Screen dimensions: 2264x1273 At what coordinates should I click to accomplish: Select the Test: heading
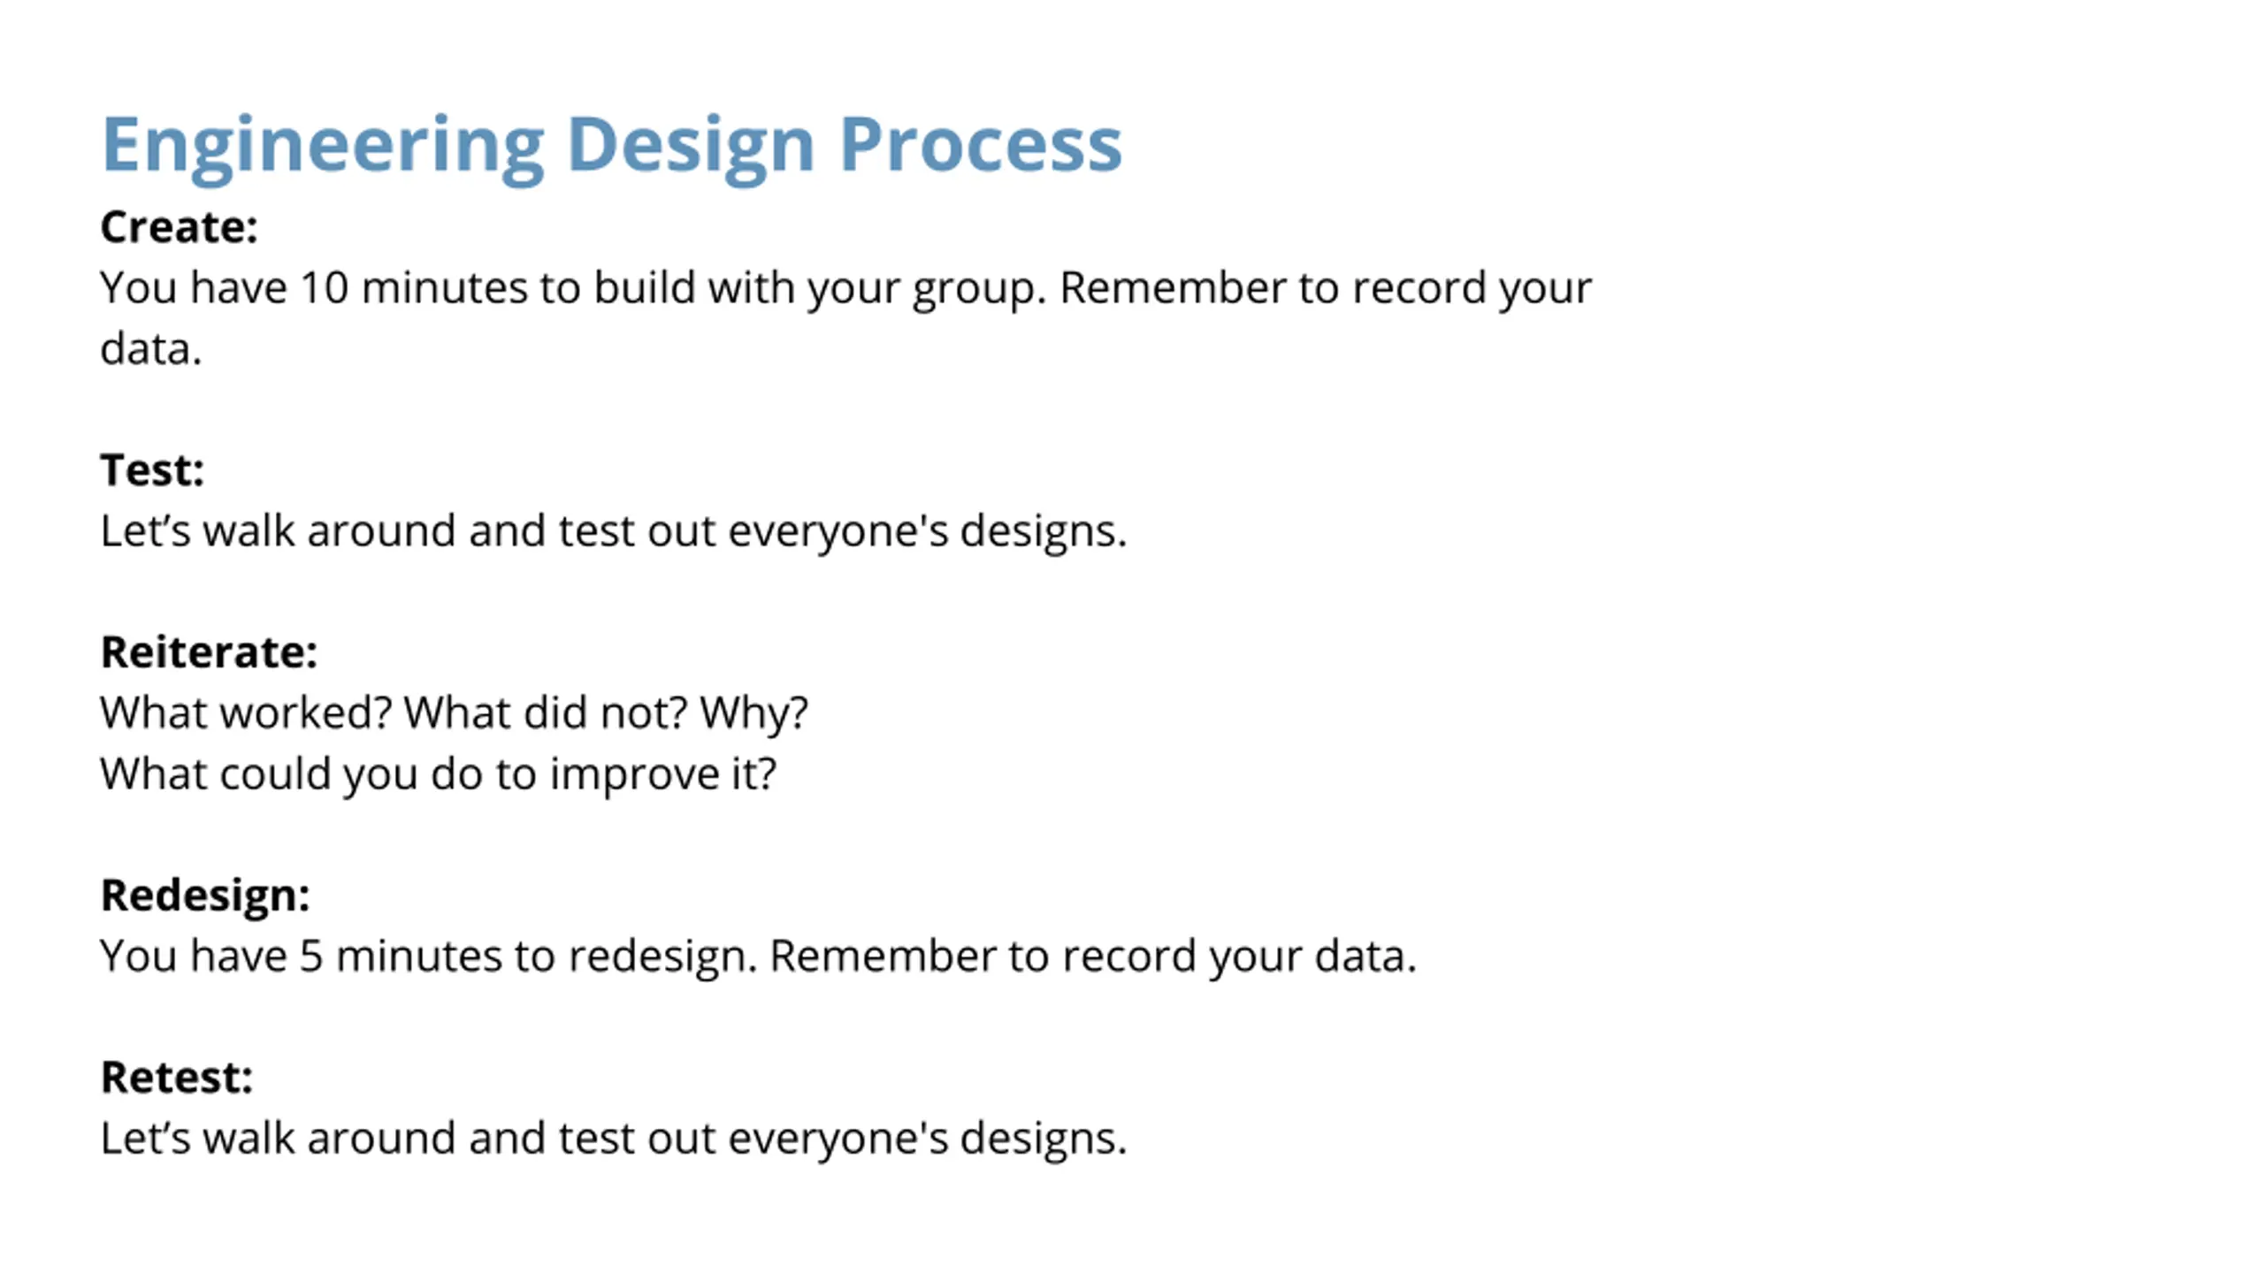pos(152,469)
